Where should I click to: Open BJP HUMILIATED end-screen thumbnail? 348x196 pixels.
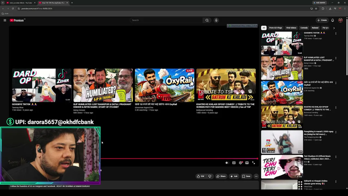pos(103,85)
